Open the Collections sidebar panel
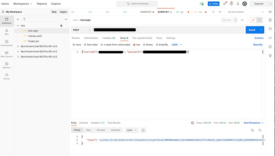This screenshot has width=275, height=156. coord(7,21)
